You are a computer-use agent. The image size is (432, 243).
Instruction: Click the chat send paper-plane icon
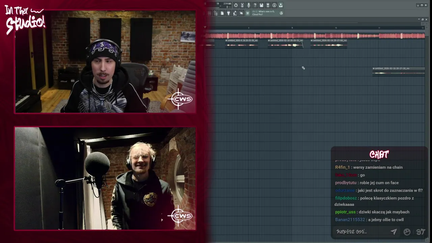pyautogui.click(x=394, y=232)
